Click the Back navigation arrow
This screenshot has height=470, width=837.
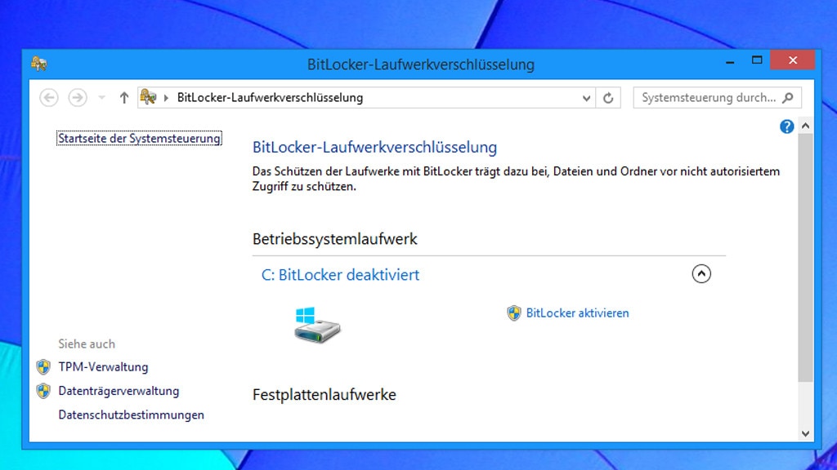[x=49, y=98]
